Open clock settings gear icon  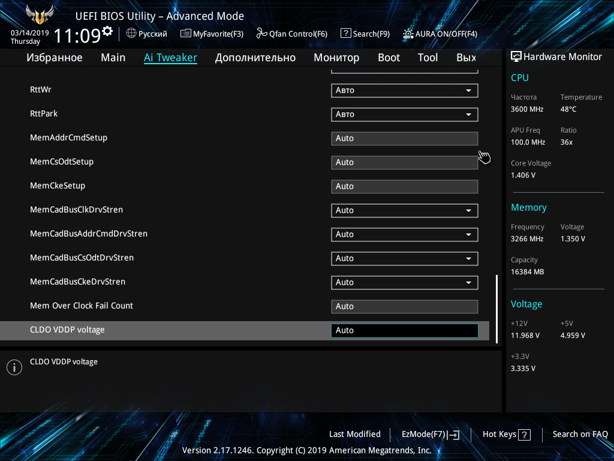coord(107,31)
